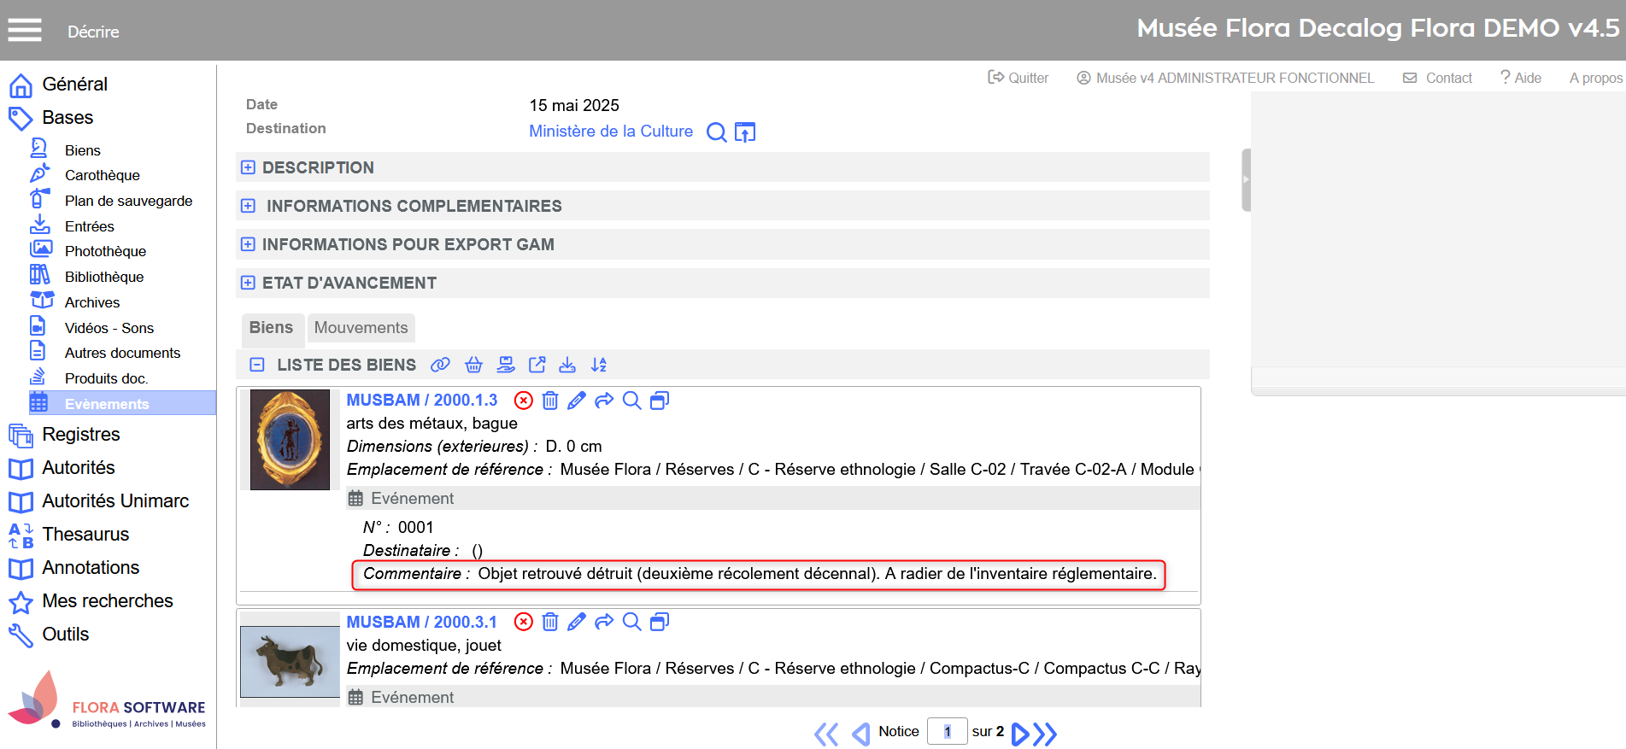Viewport: 1626px width, 749px height.
Task: Click the Notice page number field
Action: coord(947,732)
